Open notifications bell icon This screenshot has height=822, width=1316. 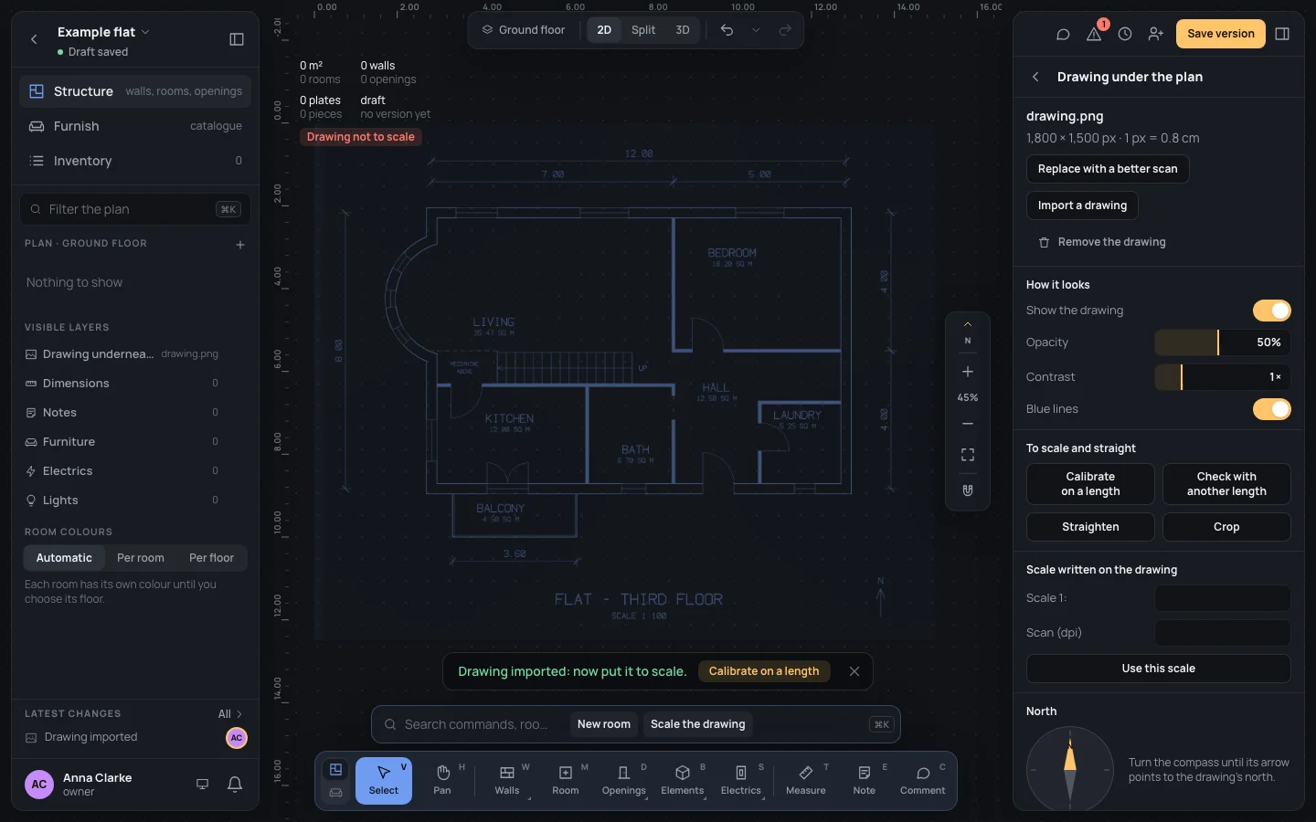click(x=235, y=784)
